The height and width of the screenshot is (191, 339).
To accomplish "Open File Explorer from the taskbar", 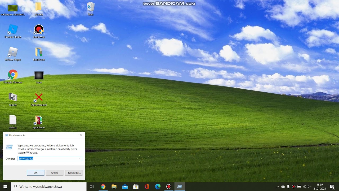I will point(114,186).
